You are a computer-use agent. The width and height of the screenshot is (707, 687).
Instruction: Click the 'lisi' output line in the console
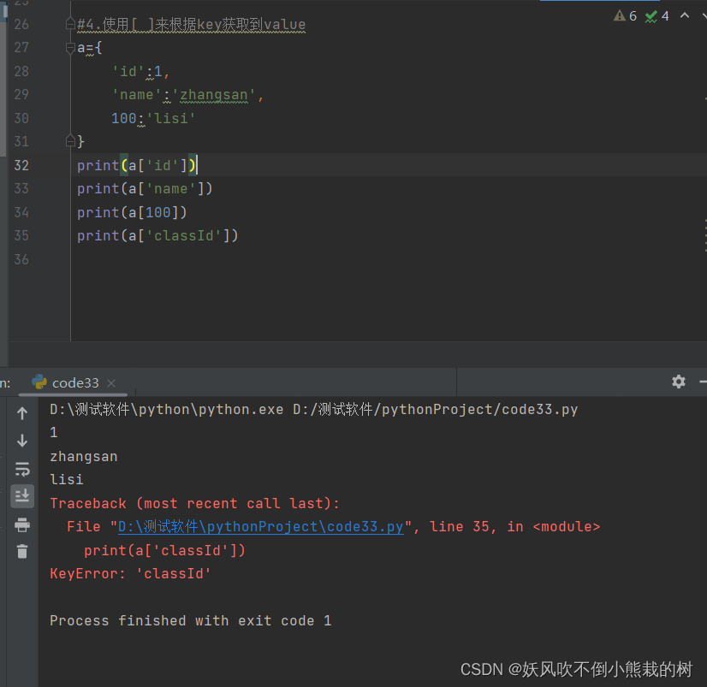click(x=66, y=480)
